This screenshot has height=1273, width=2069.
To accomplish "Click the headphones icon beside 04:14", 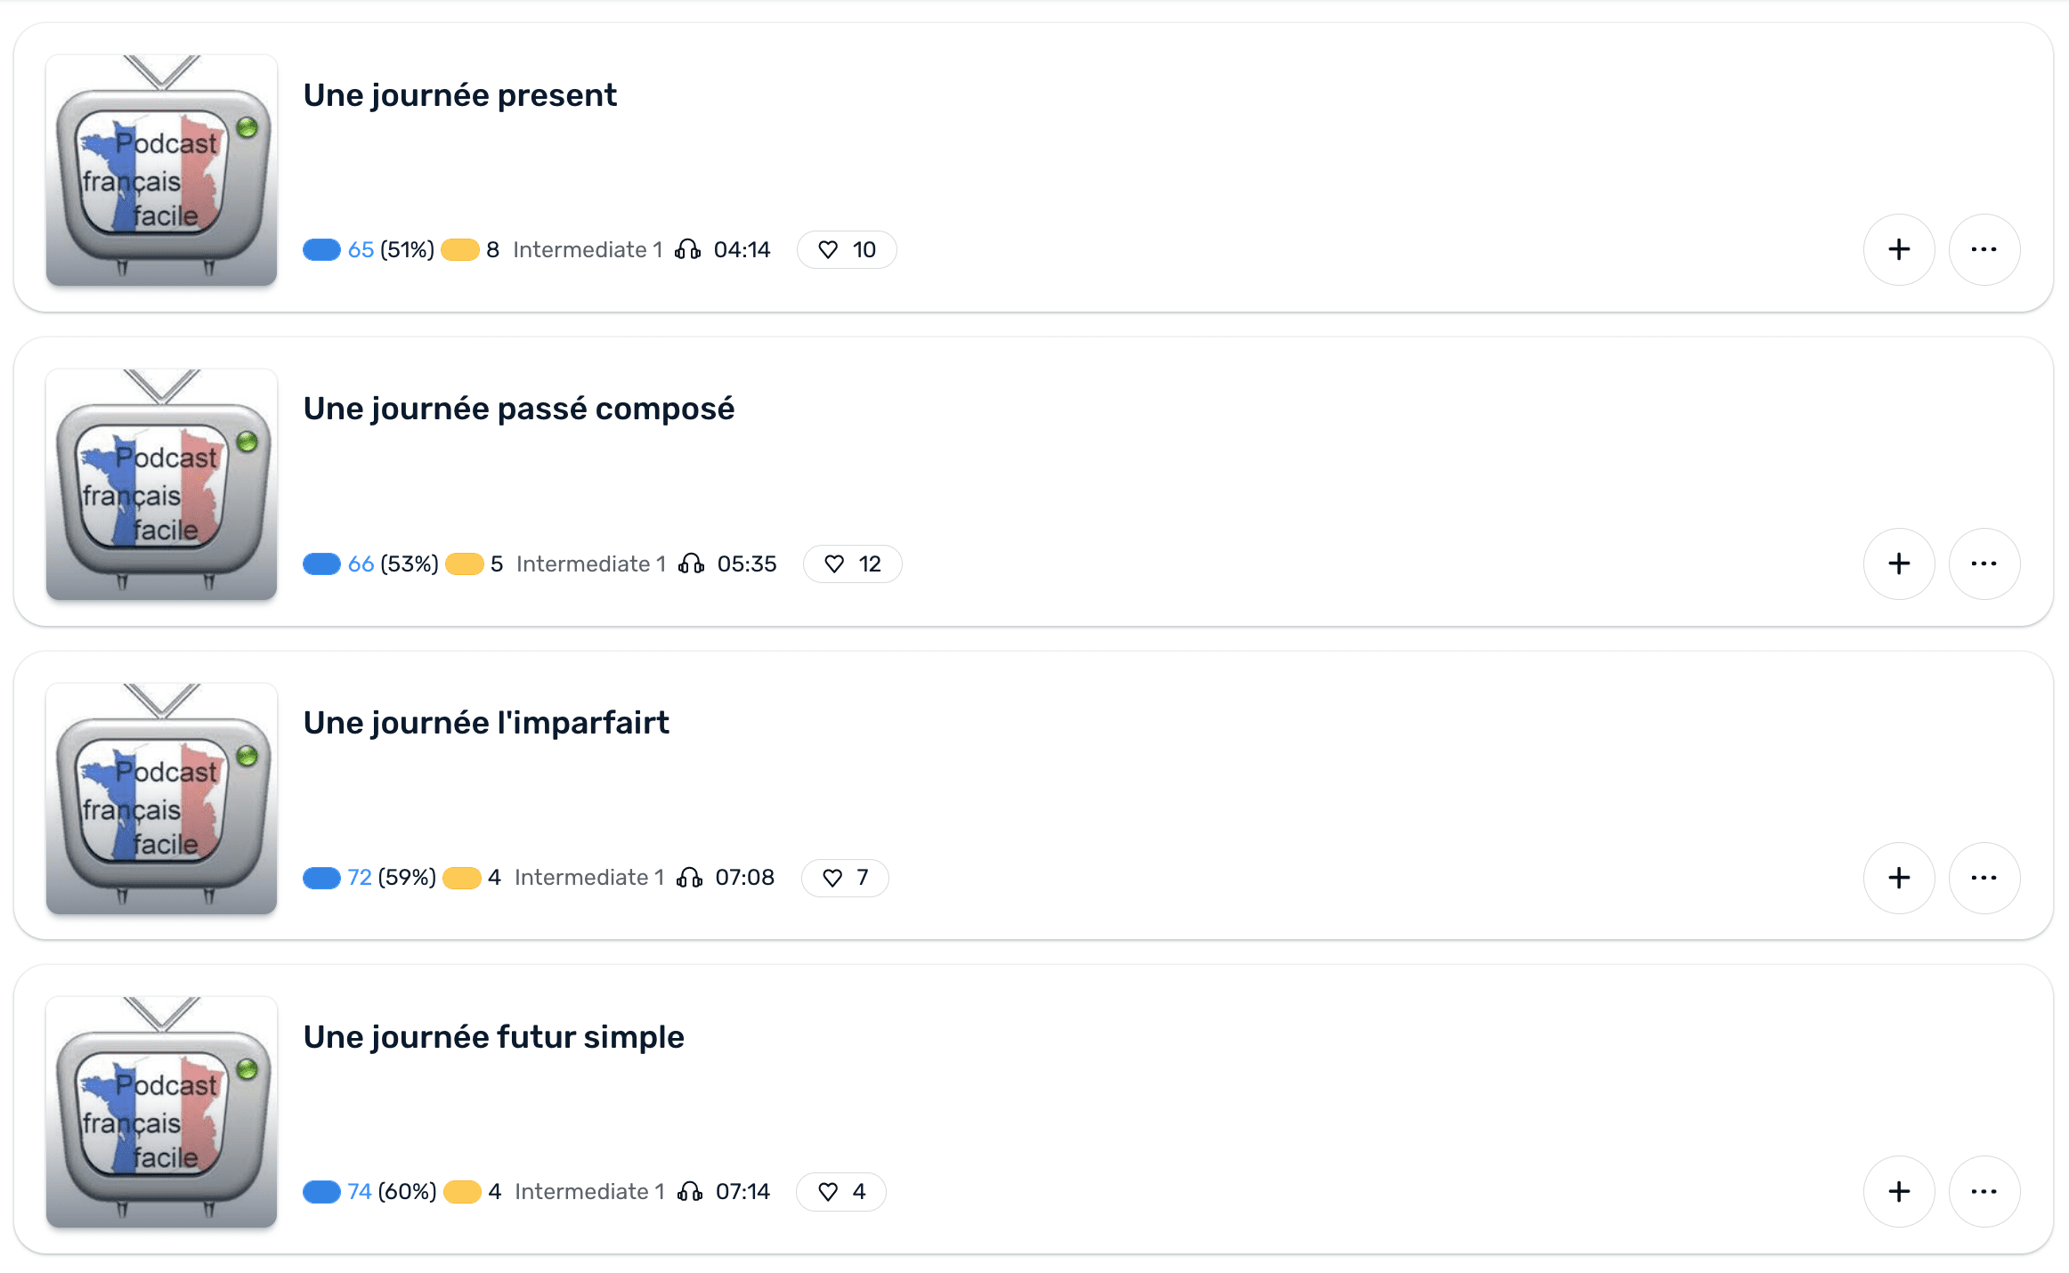I will click(x=687, y=250).
